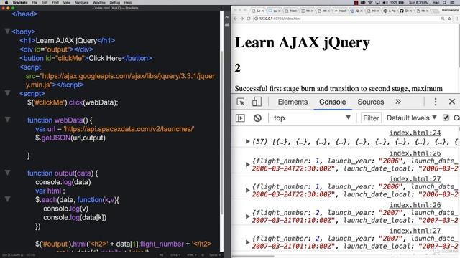Screen dimensions: 460x258
Task: Click the 'Learn AJAX jQuery' page heading
Action: click(x=302, y=42)
